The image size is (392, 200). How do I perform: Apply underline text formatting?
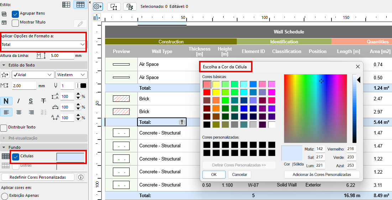(x=31, y=101)
